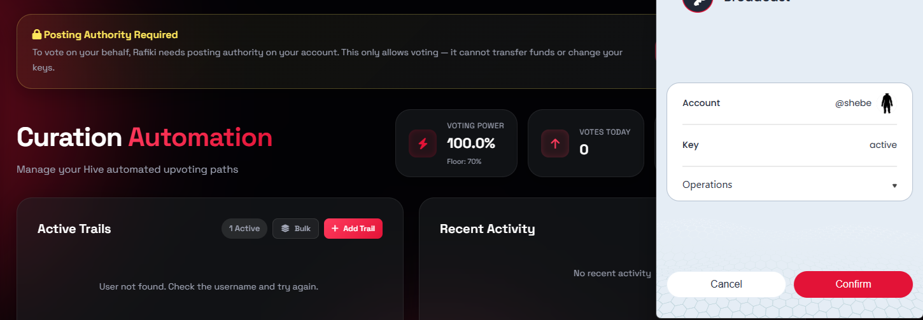Viewport: 923px width, 320px height.
Task: Click the round Broadcast key icon
Action: [698, 3]
